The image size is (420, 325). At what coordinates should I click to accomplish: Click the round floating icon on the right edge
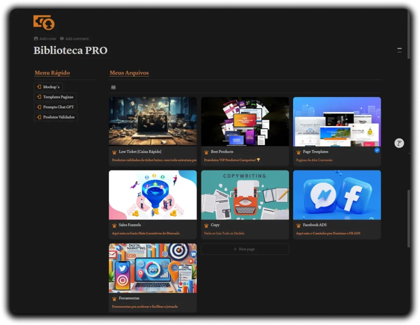(x=399, y=143)
